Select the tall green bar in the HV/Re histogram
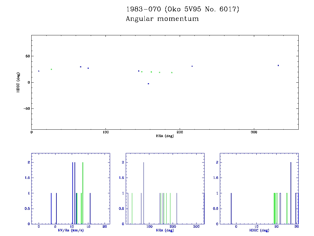 click(83, 193)
